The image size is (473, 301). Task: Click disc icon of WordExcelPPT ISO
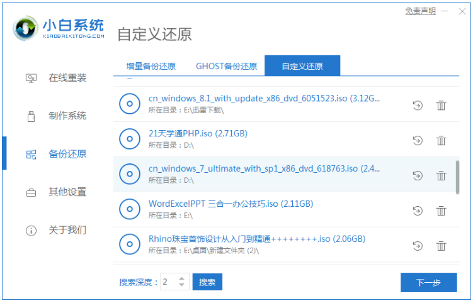(x=129, y=209)
